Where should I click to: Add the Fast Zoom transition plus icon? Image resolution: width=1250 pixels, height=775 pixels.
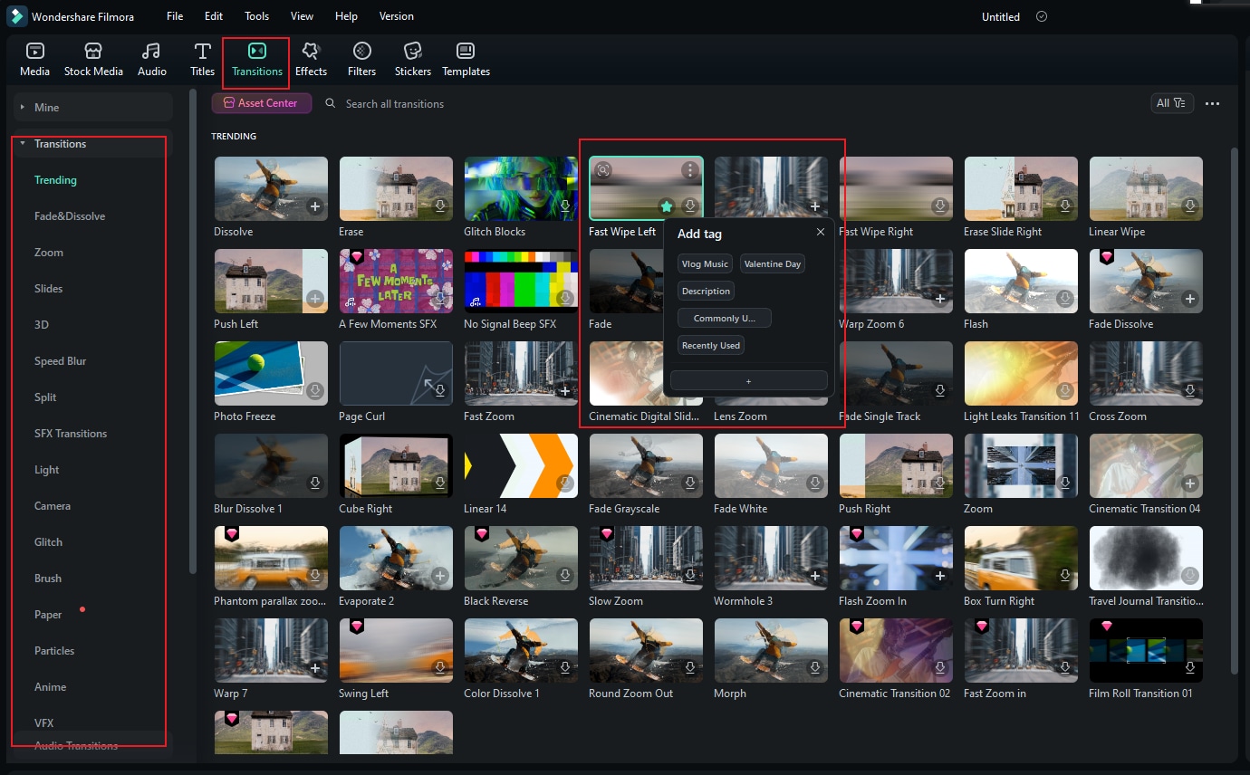[x=565, y=391]
